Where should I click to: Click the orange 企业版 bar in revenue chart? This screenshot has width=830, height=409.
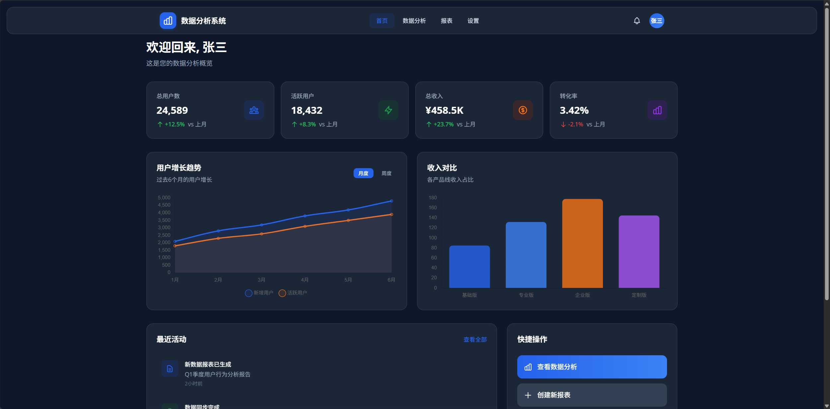tap(582, 243)
